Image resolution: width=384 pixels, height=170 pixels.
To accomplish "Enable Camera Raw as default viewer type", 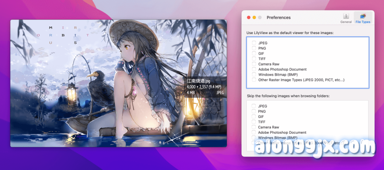I will (x=254, y=64).
